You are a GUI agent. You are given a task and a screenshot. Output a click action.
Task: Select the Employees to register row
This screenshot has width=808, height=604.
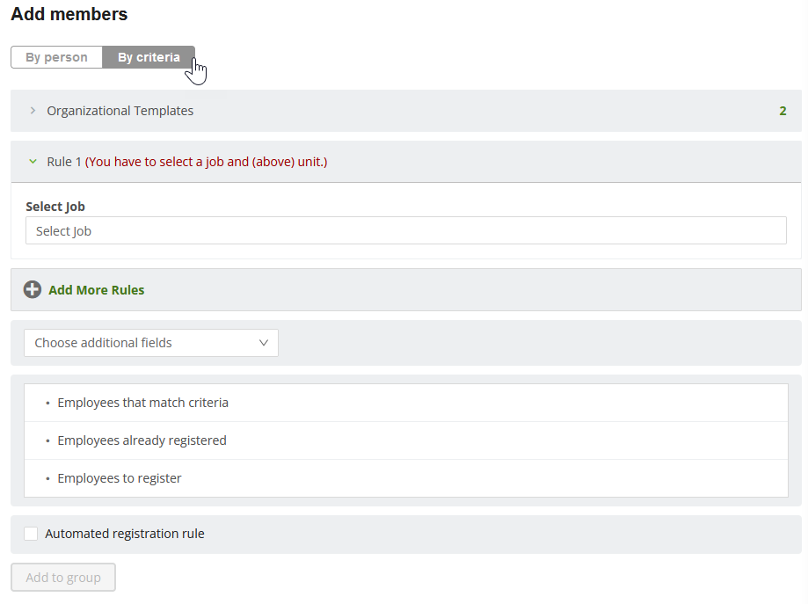point(406,478)
